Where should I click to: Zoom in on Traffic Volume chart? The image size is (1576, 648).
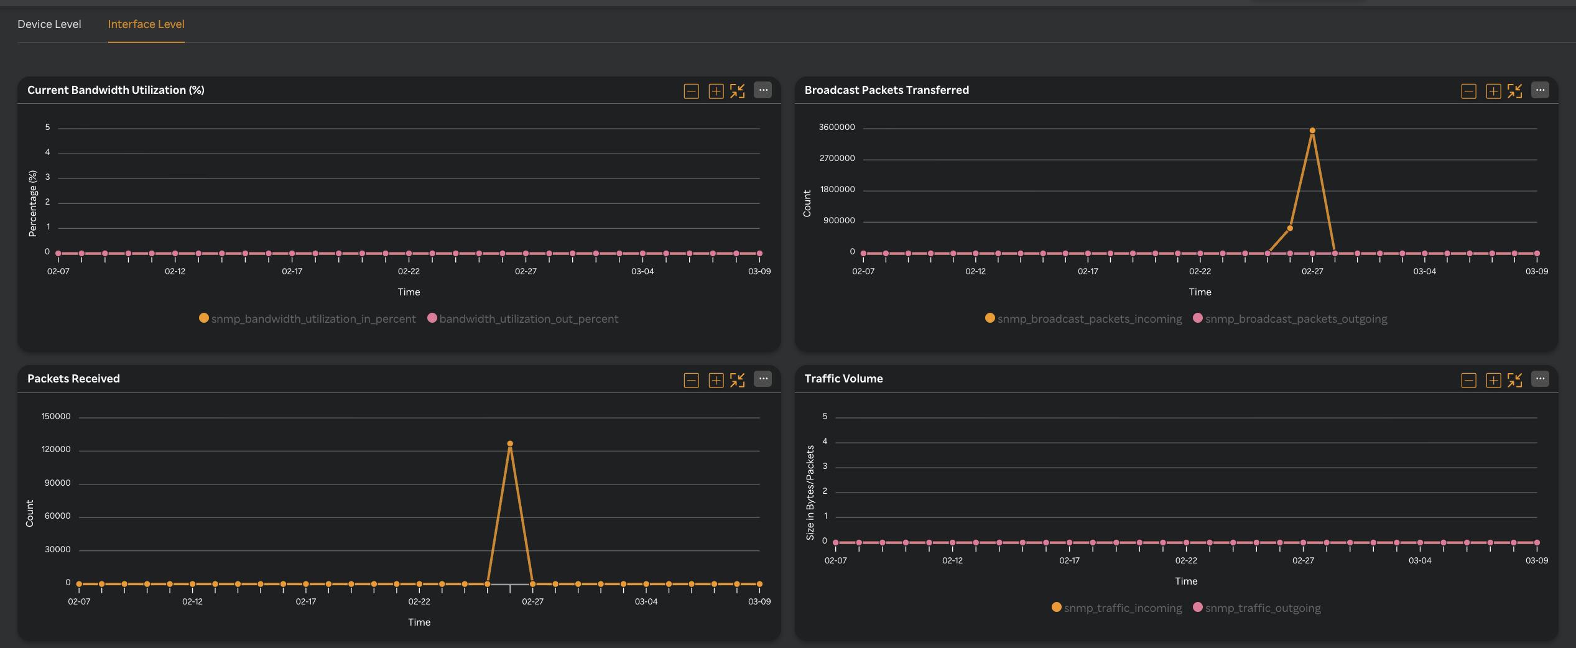(x=1493, y=379)
